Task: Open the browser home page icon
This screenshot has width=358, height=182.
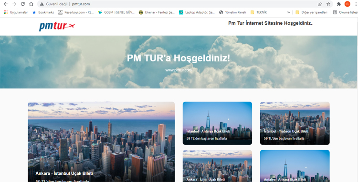Action: pos(32,4)
